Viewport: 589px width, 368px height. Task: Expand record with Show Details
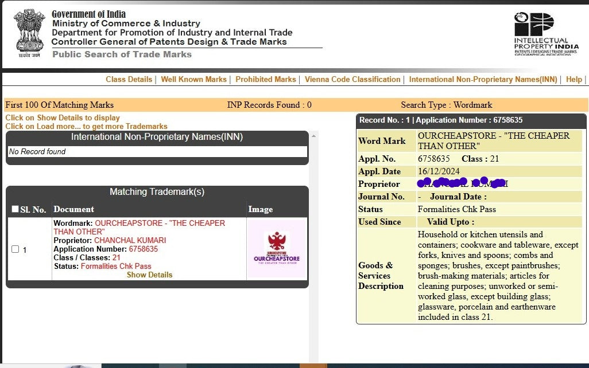[x=149, y=275]
